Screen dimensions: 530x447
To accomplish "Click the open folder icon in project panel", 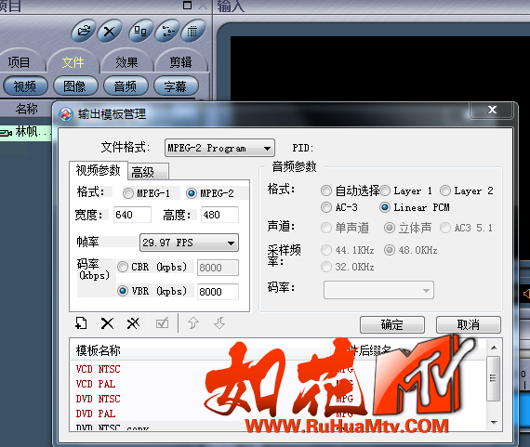I will [x=84, y=31].
